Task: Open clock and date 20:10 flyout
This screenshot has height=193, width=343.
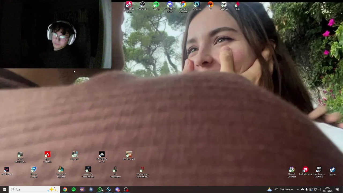Action: [x=327, y=190]
